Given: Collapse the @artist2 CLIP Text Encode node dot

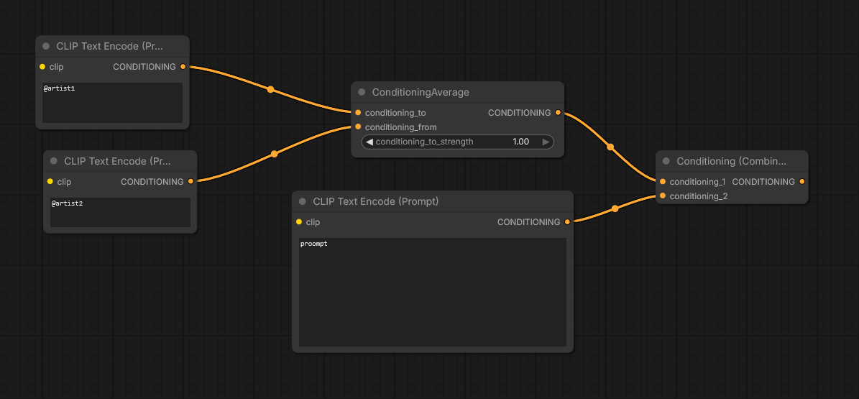Looking at the screenshot, I should tap(54, 161).
